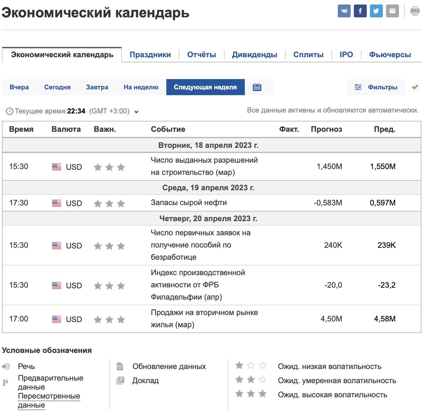Screen dimensions: 424x414
Task: Select the На неделю filter option
Action: pyautogui.click(x=141, y=87)
